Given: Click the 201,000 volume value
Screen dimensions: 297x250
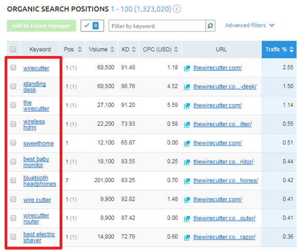Looking at the screenshot, I should [104, 180].
